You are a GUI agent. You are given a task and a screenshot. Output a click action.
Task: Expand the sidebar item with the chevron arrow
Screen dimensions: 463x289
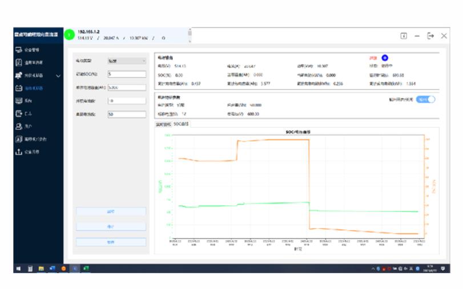(x=58, y=75)
